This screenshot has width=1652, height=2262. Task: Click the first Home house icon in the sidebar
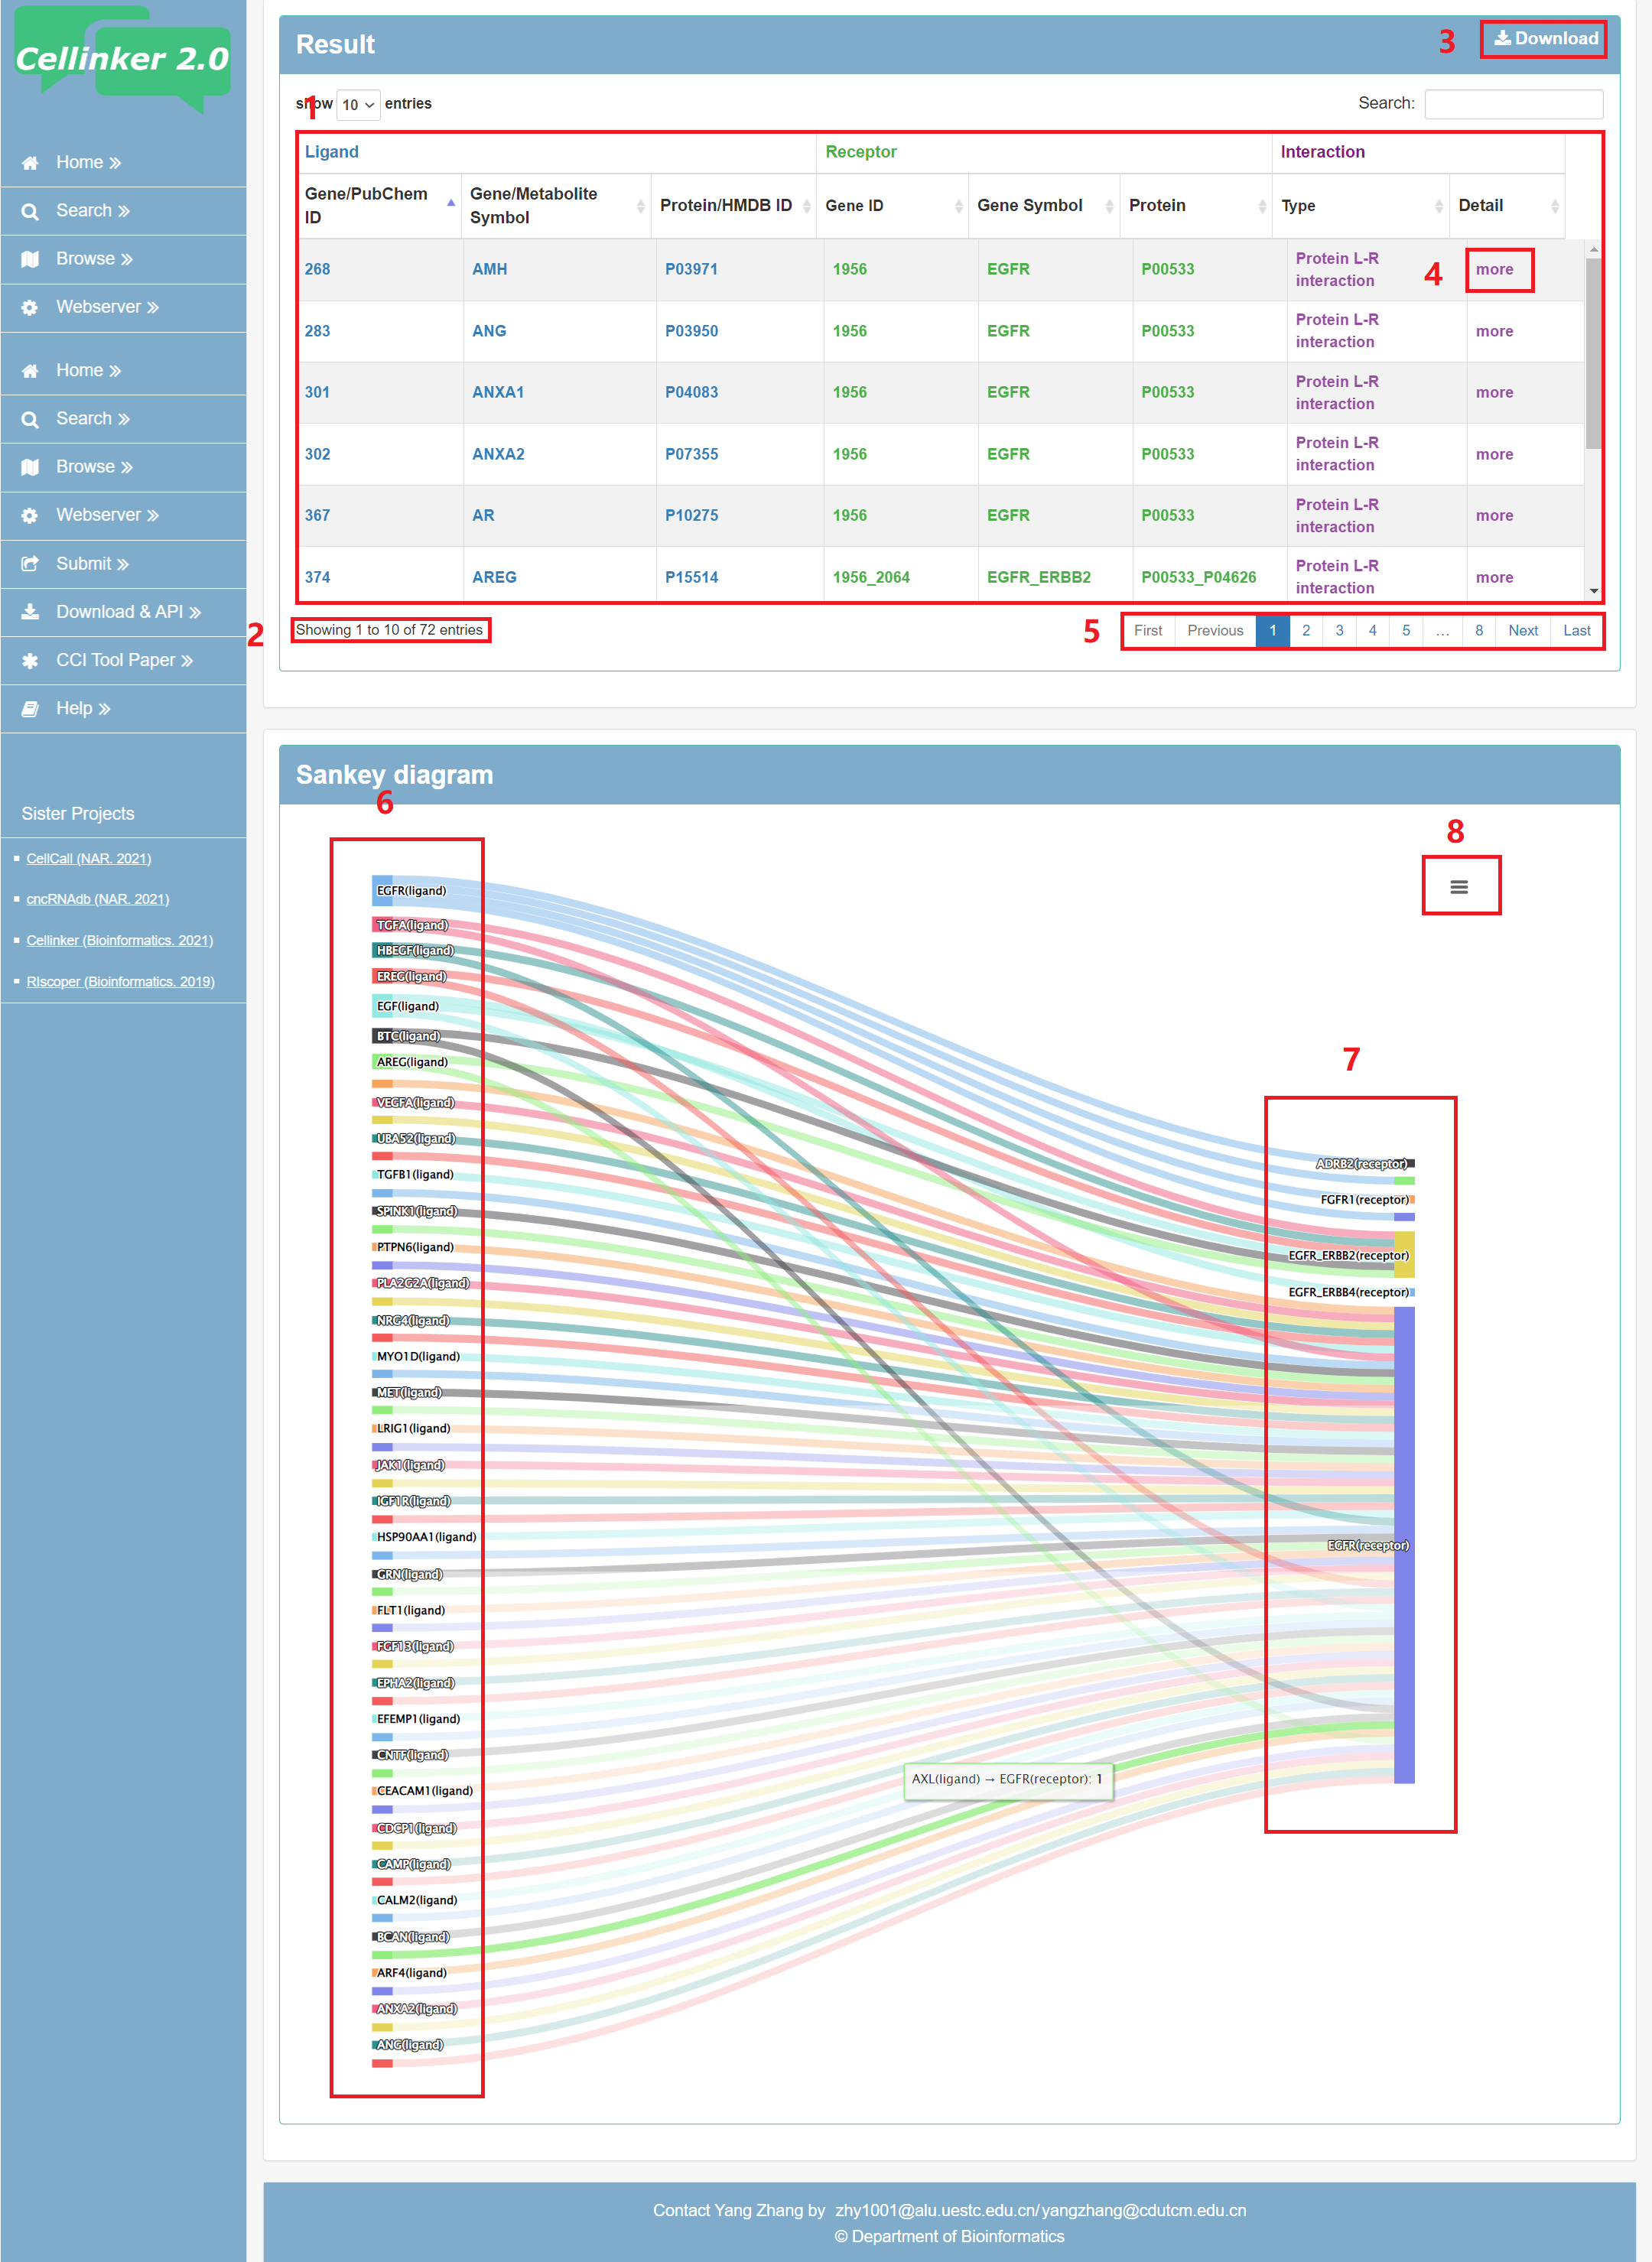pos(30,163)
